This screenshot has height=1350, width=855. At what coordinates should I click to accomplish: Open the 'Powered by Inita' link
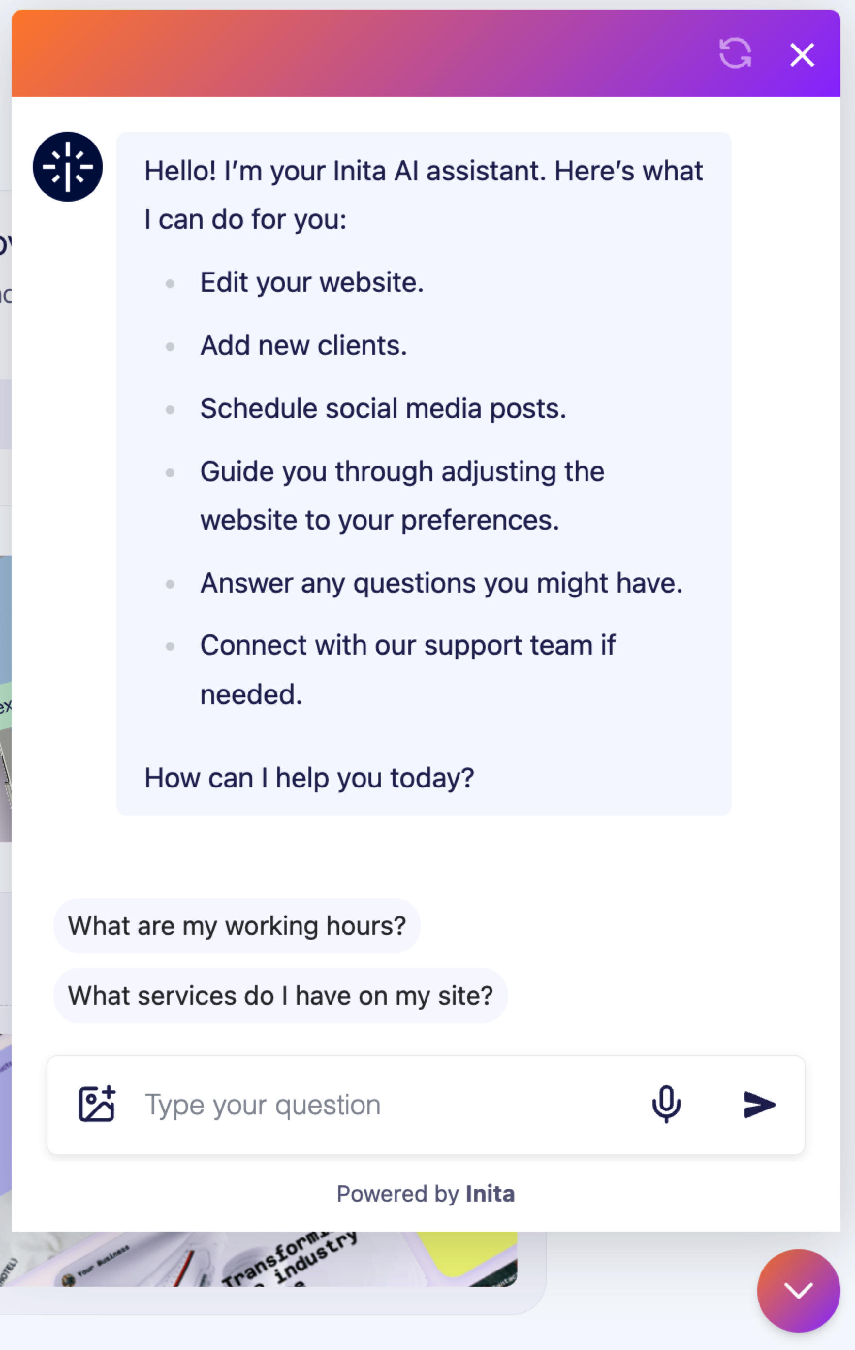(x=426, y=1193)
